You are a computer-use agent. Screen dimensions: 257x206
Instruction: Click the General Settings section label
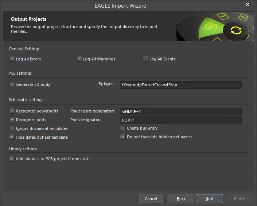[x=24, y=49]
